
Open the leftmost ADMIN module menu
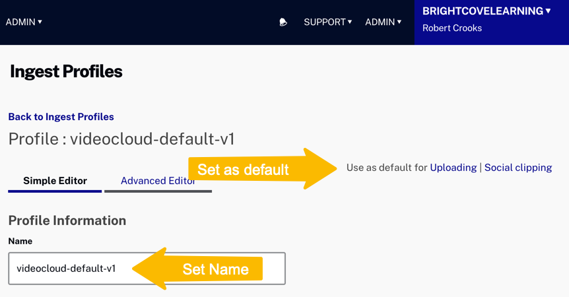point(24,22)
